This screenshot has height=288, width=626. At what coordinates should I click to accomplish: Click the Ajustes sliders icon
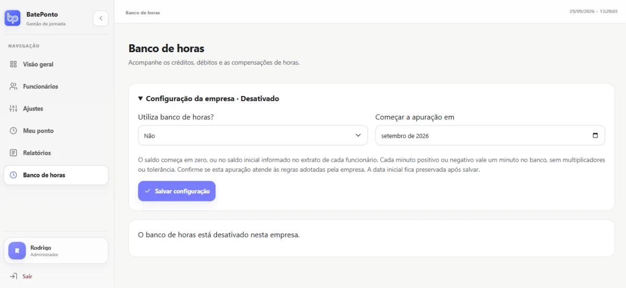tap(14, 109)
